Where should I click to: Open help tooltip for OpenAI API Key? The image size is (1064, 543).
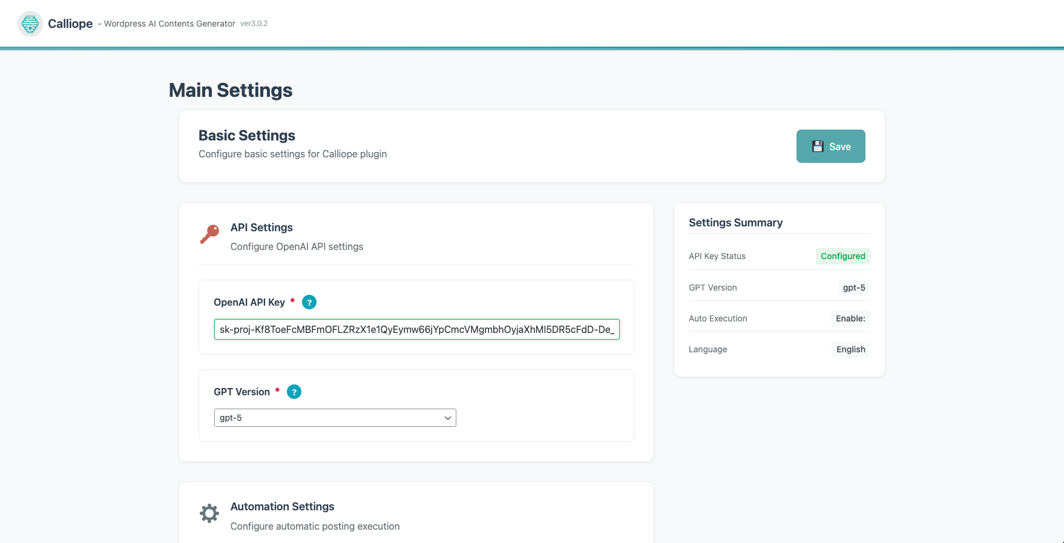pos(309,302)
